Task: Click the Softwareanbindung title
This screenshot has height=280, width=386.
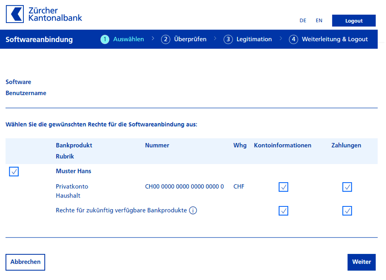Action: coord(39,40)
